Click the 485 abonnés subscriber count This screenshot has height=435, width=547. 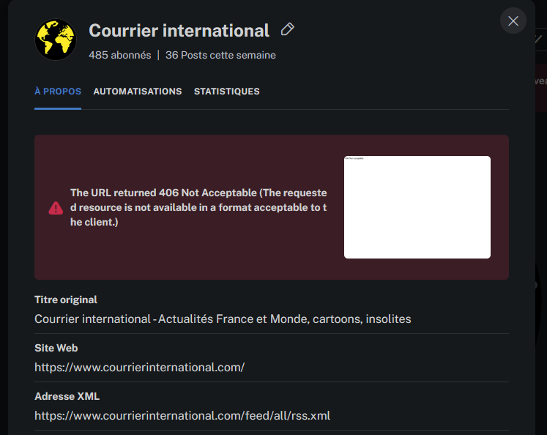click(x=119, y=55)
